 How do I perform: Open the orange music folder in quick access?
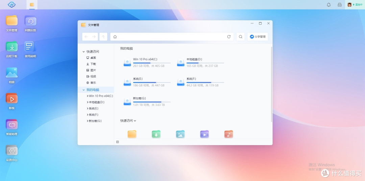(228, 134)
